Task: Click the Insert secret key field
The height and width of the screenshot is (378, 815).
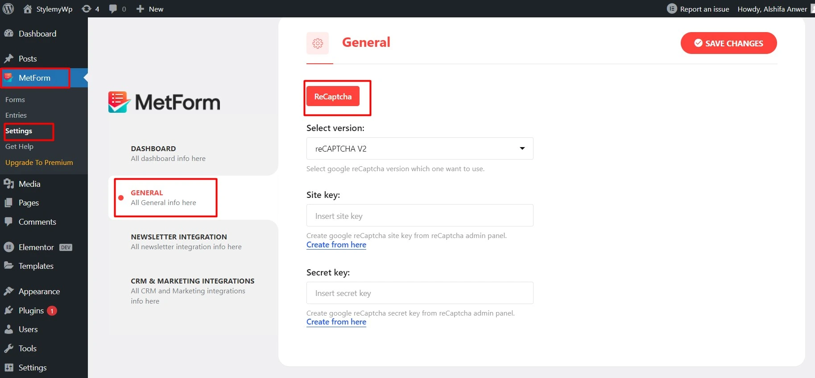Action: point(420,293)
